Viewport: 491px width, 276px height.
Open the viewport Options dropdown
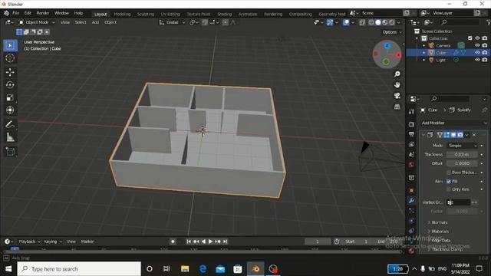click(x=392, y=32)
